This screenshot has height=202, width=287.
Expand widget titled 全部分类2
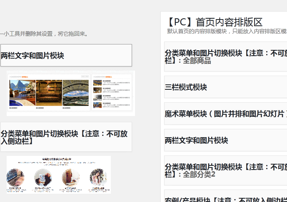coord(226,170)
